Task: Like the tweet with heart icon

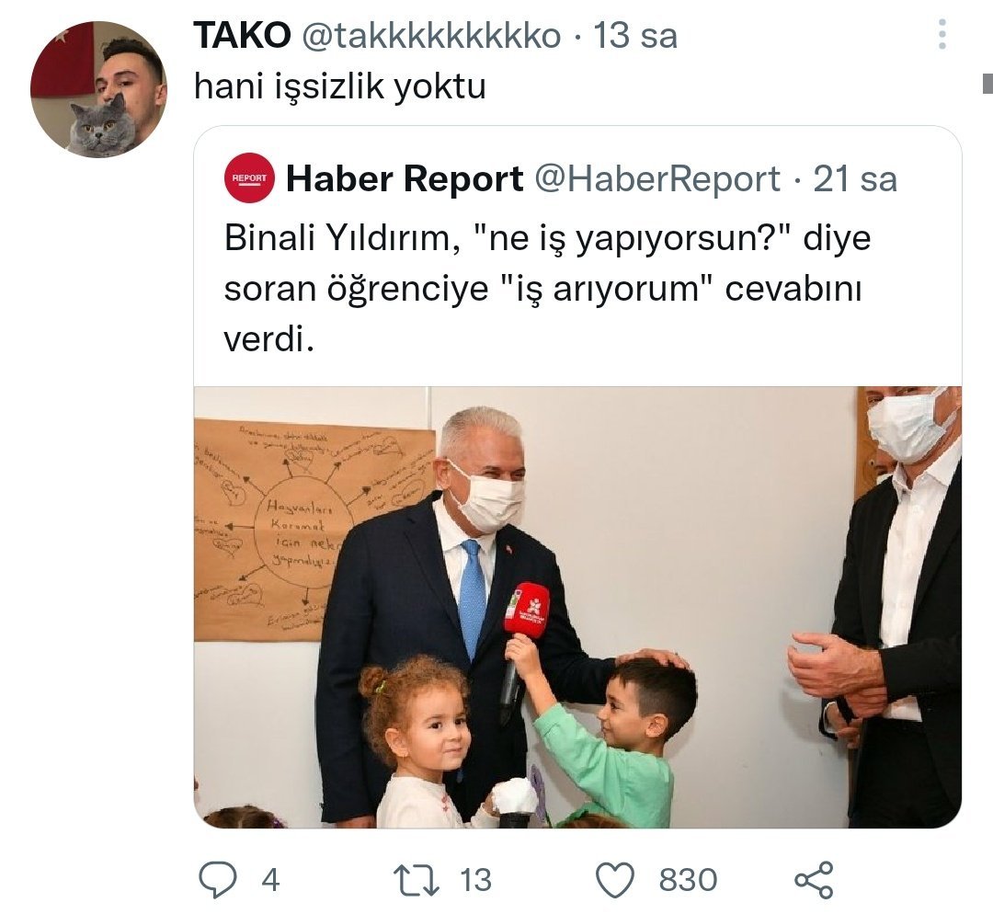Action: 615,880
